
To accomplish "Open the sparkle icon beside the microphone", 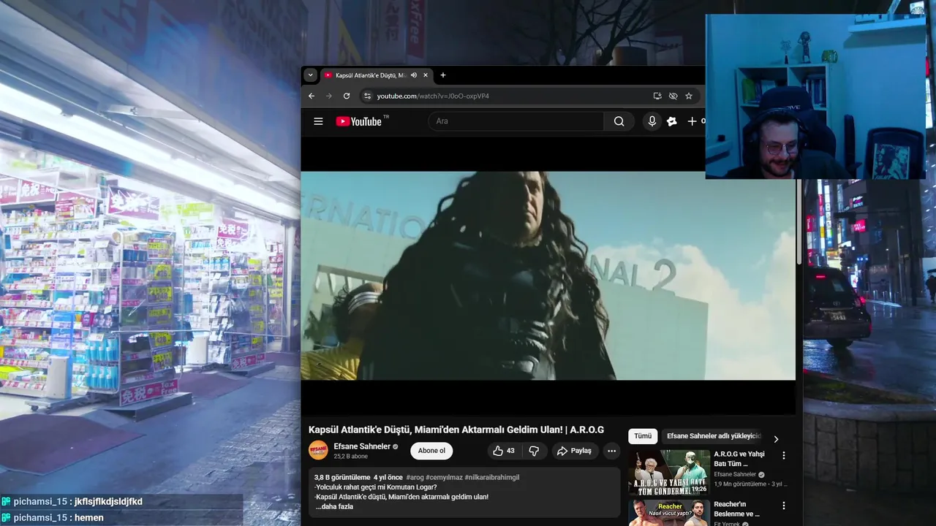I will click(672, 121).
